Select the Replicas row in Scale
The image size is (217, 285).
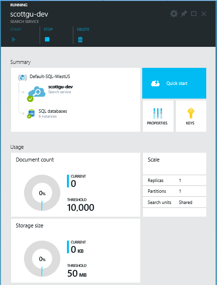pyautogui.click(x=174, y=180)
